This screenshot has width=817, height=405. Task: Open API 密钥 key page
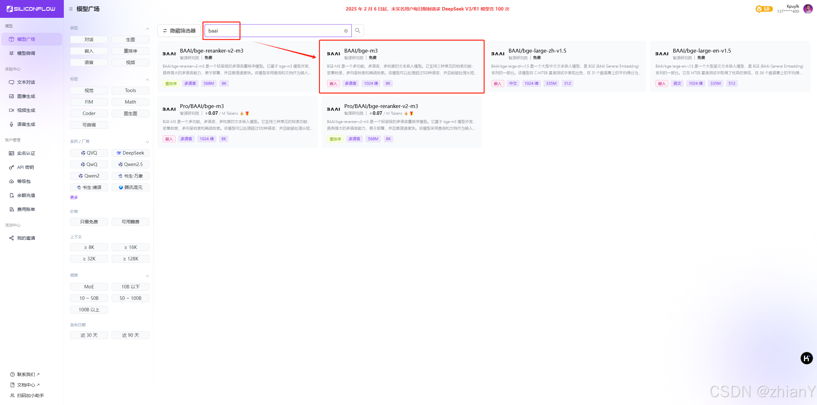[x=26, y=167]
